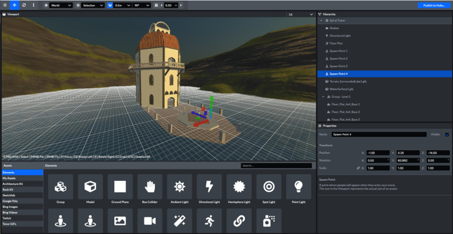Image resolution: width=453 pixels, height=234 pixels.
Task: Toggle the transform pivot button
Action: 78,5
